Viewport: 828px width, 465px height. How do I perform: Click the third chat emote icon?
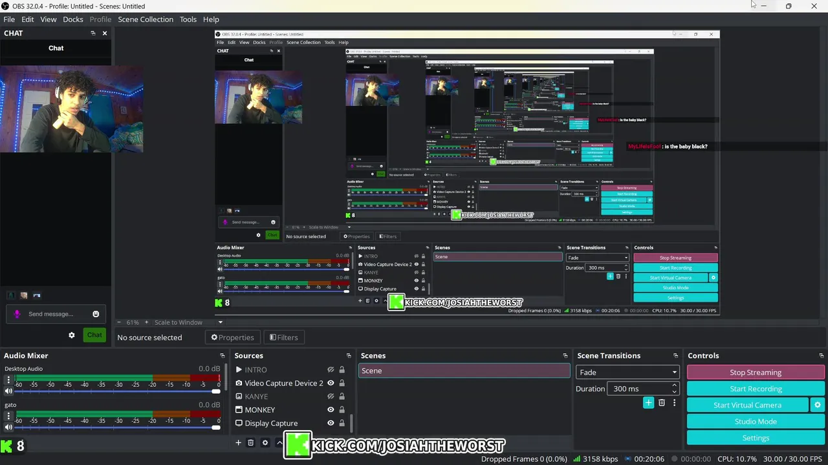(37, 295)
